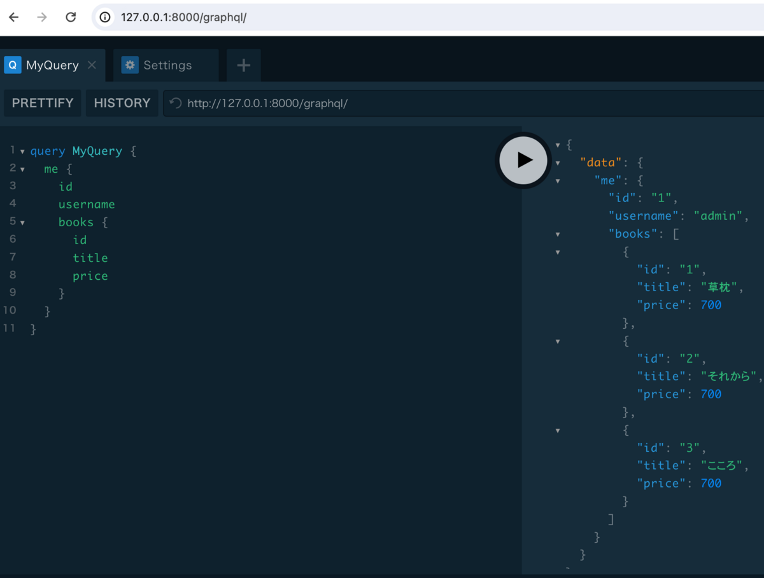The height and width of the screenshot is (578, 764).
Task: Click the 'query' keyword on line 1
Action: pyautogui.click(x=48, y=151)
